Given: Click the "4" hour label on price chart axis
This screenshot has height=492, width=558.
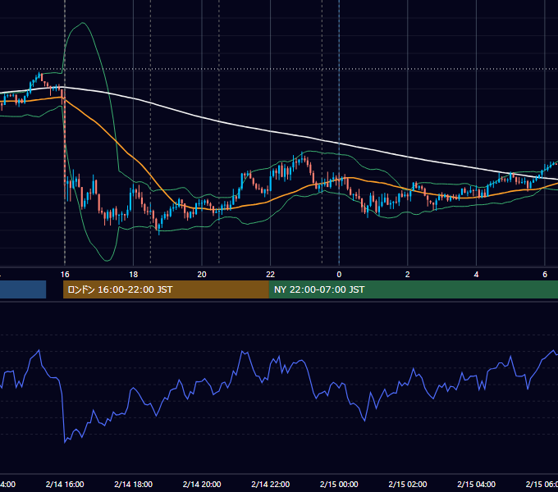Looking at the screenshot, I should point(476,275).
